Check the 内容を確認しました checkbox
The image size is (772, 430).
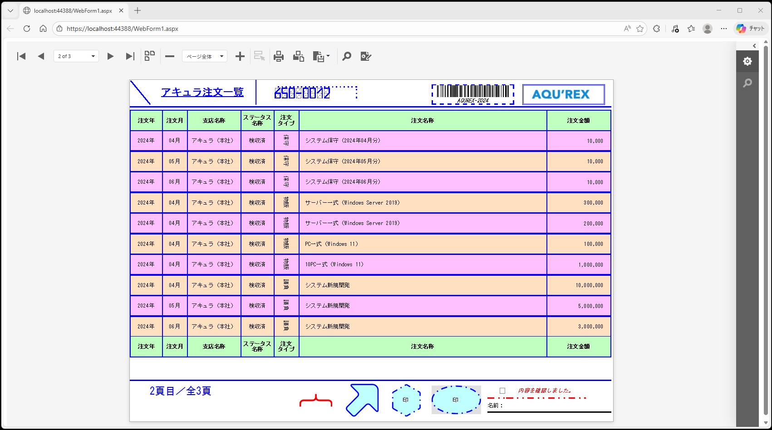pos(502,391)
